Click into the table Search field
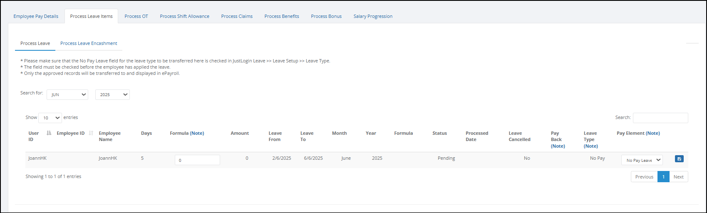 click(x=660, y=118)
